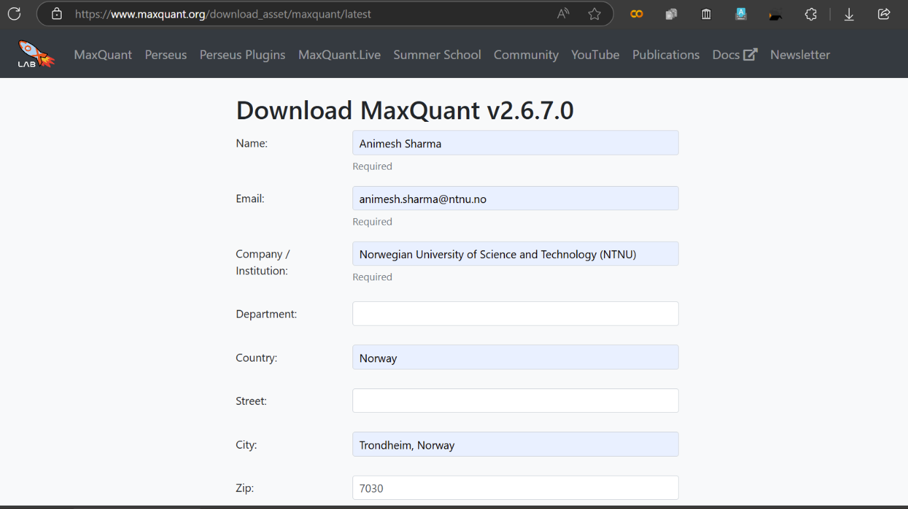Click the "Name:" label
The image size is (908, 509).
[252, 143]
